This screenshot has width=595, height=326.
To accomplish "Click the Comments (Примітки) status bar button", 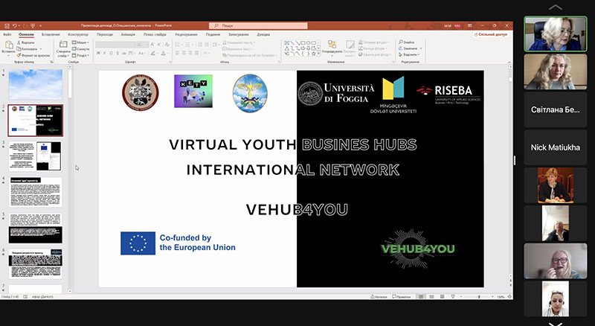I will click(x=402, y=296).
